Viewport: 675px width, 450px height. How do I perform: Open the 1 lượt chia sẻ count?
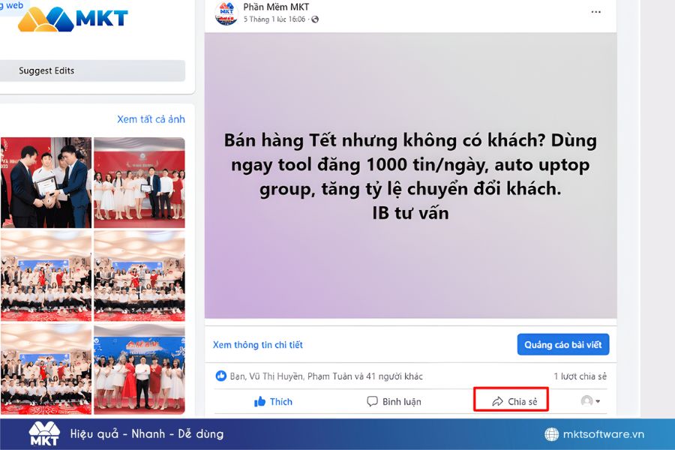[580, 376]
